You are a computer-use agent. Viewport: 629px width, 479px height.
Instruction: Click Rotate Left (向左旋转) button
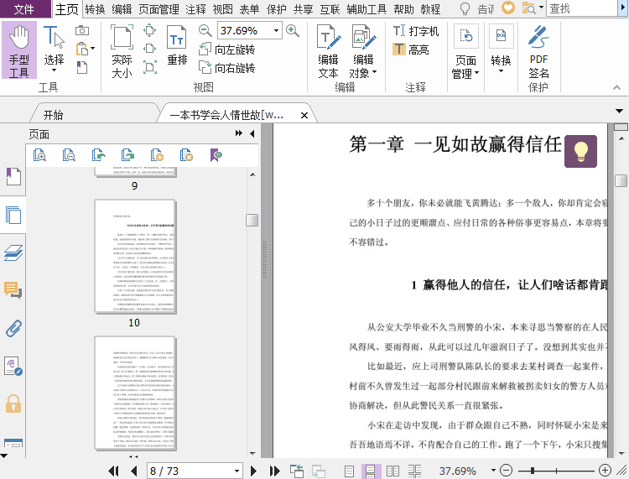[227, 50]
